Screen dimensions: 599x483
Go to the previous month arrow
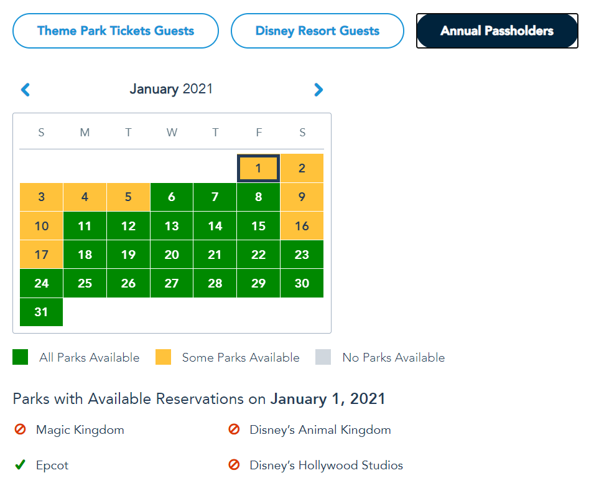[26, 90]
